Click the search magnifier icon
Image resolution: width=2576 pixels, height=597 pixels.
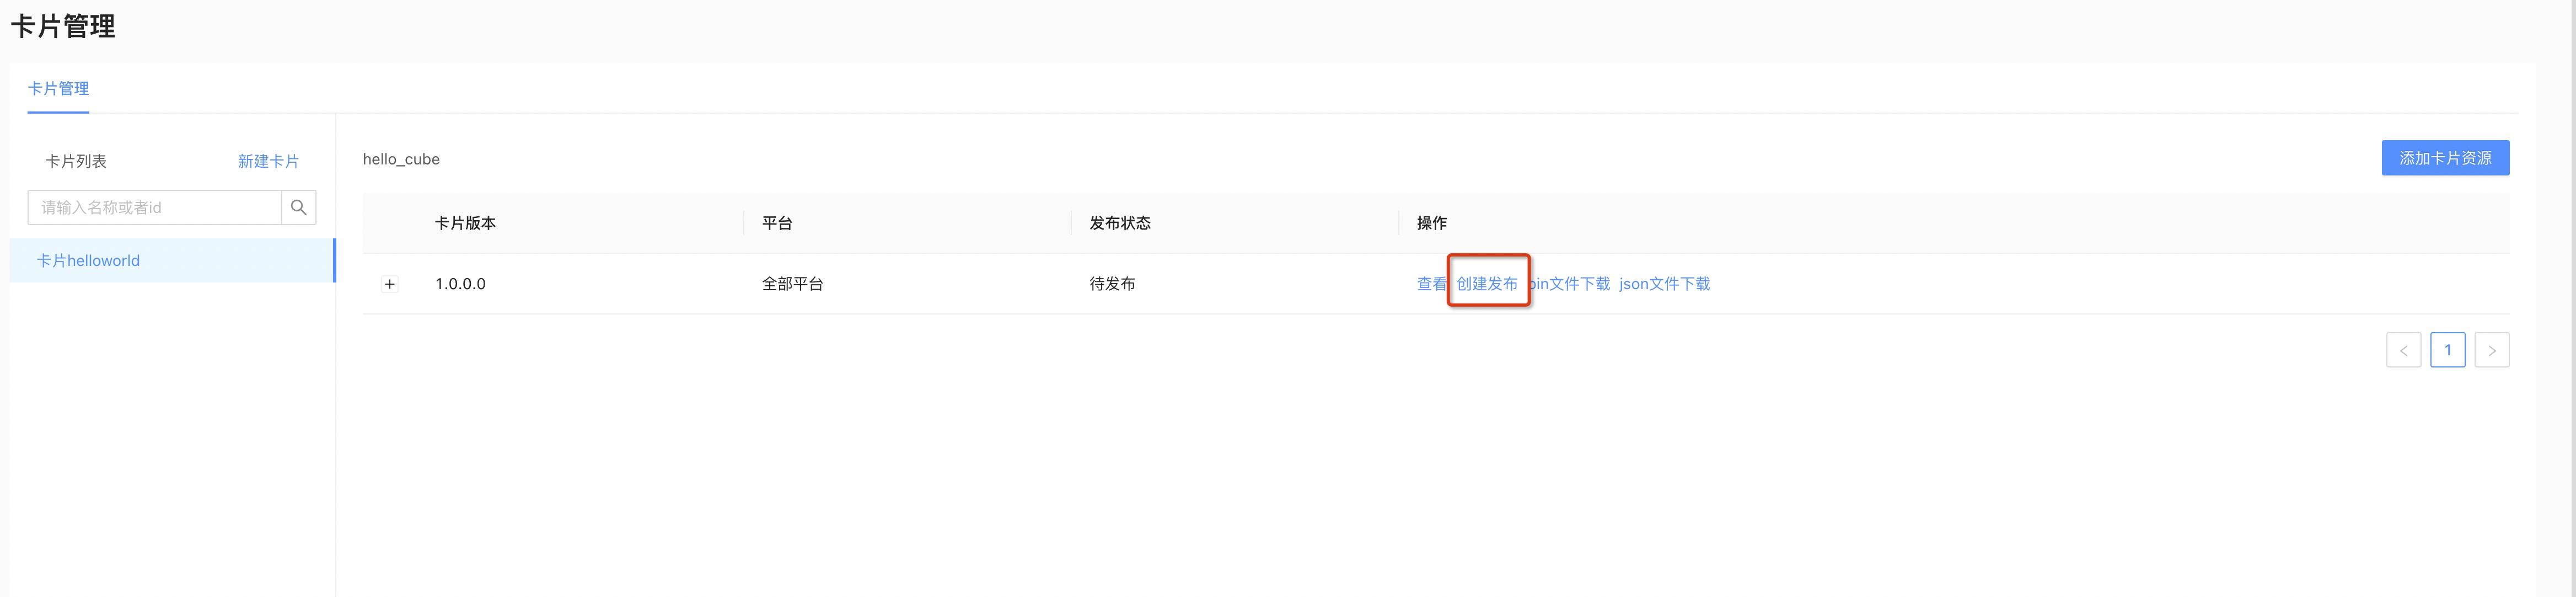pos(298,207)
